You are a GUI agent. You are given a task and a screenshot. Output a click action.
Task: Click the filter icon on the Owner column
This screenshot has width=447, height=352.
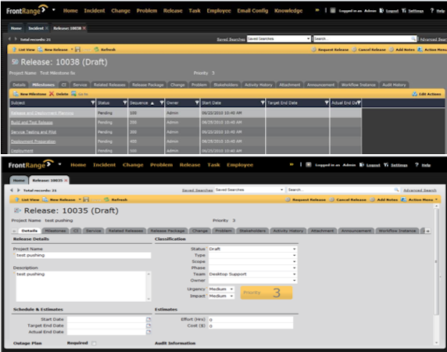point(197,102)
